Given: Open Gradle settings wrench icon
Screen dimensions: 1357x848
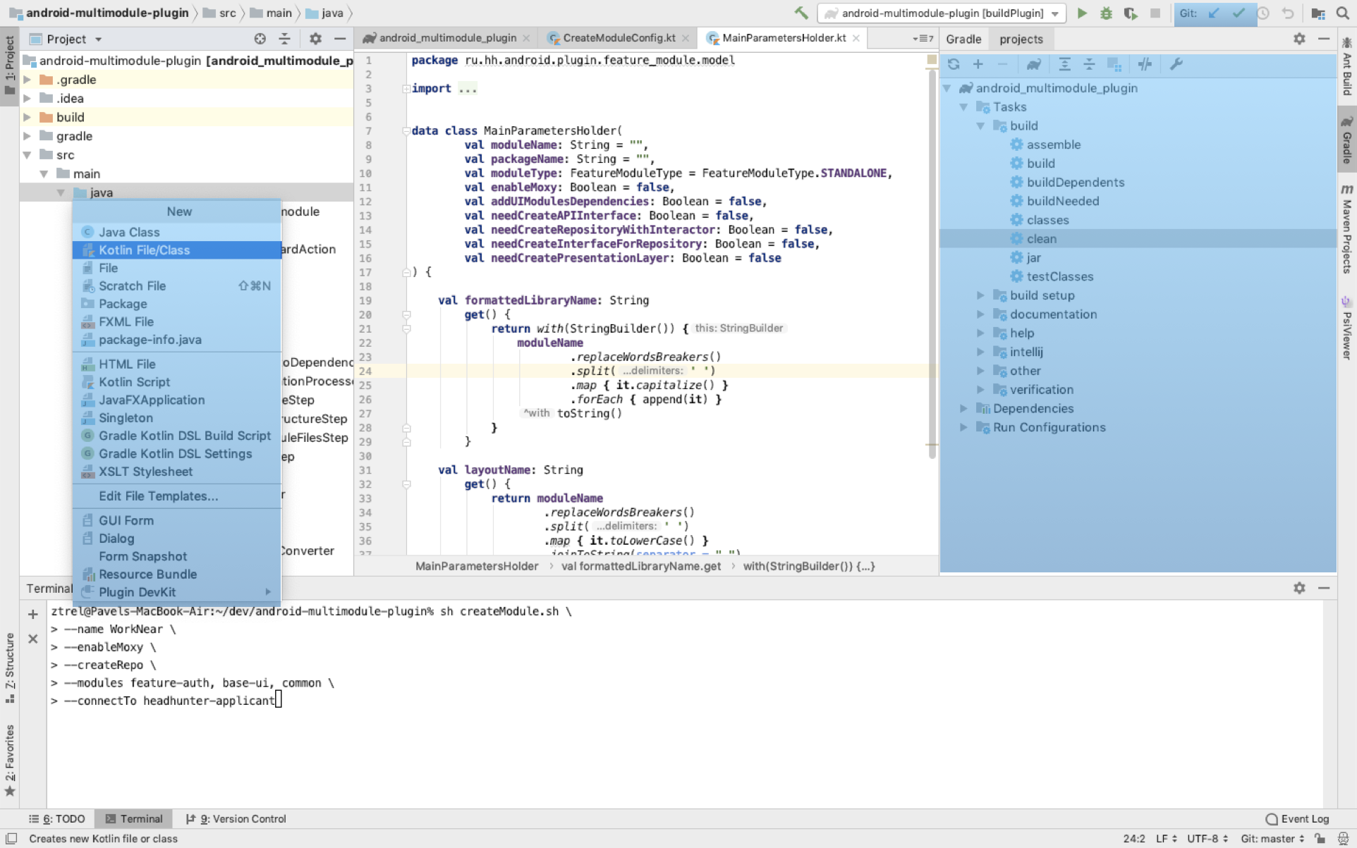Looking at the screenshot, I should pyautogui.click(x=1176, y=64).
